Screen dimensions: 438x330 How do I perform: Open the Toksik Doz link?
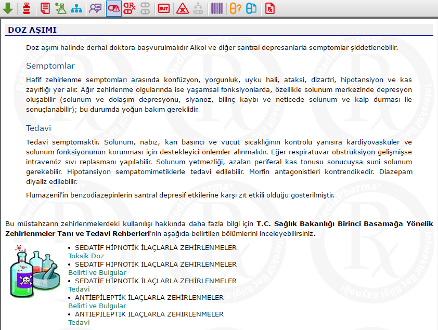tap(86, 256)
